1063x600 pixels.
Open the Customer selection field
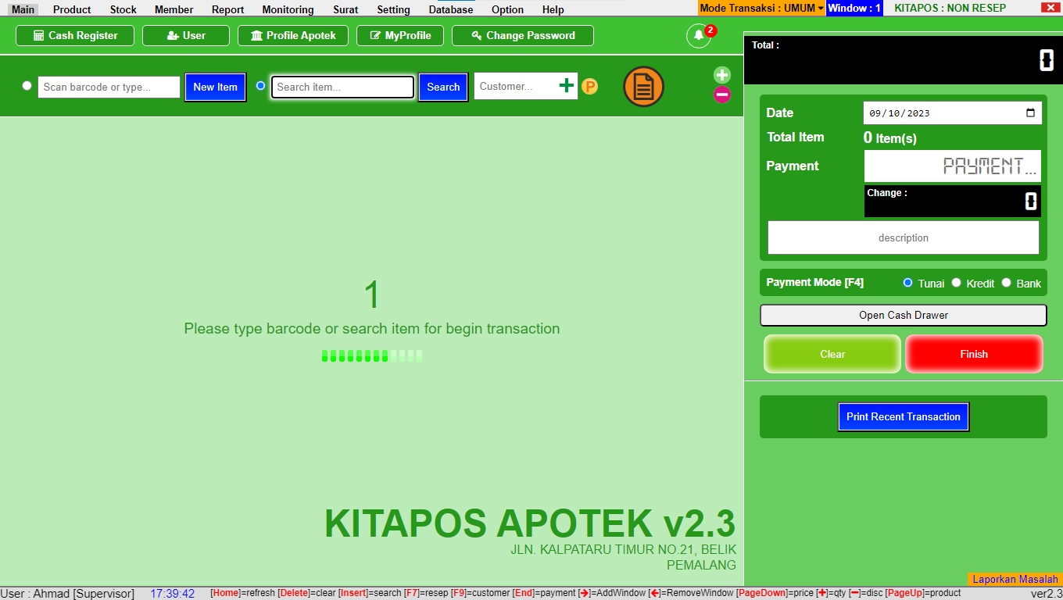(515, 87)
